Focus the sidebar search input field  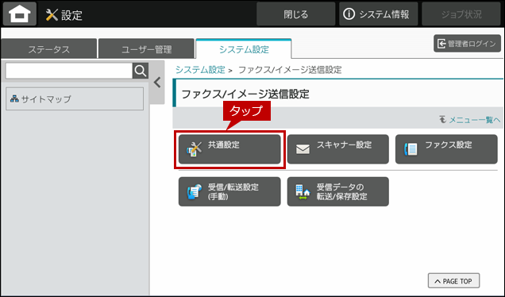coord(69,71)
